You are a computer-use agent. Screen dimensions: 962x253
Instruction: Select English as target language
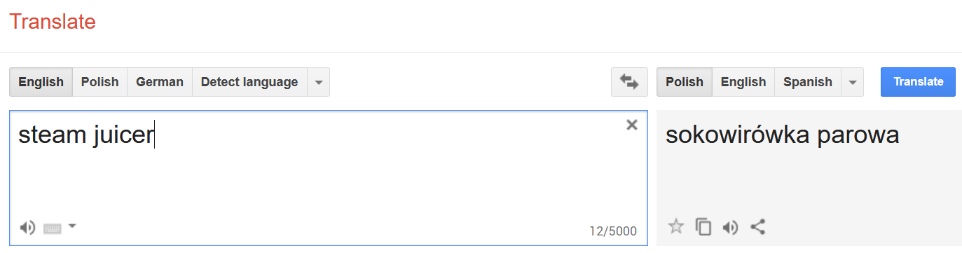(x=743, y=82)
